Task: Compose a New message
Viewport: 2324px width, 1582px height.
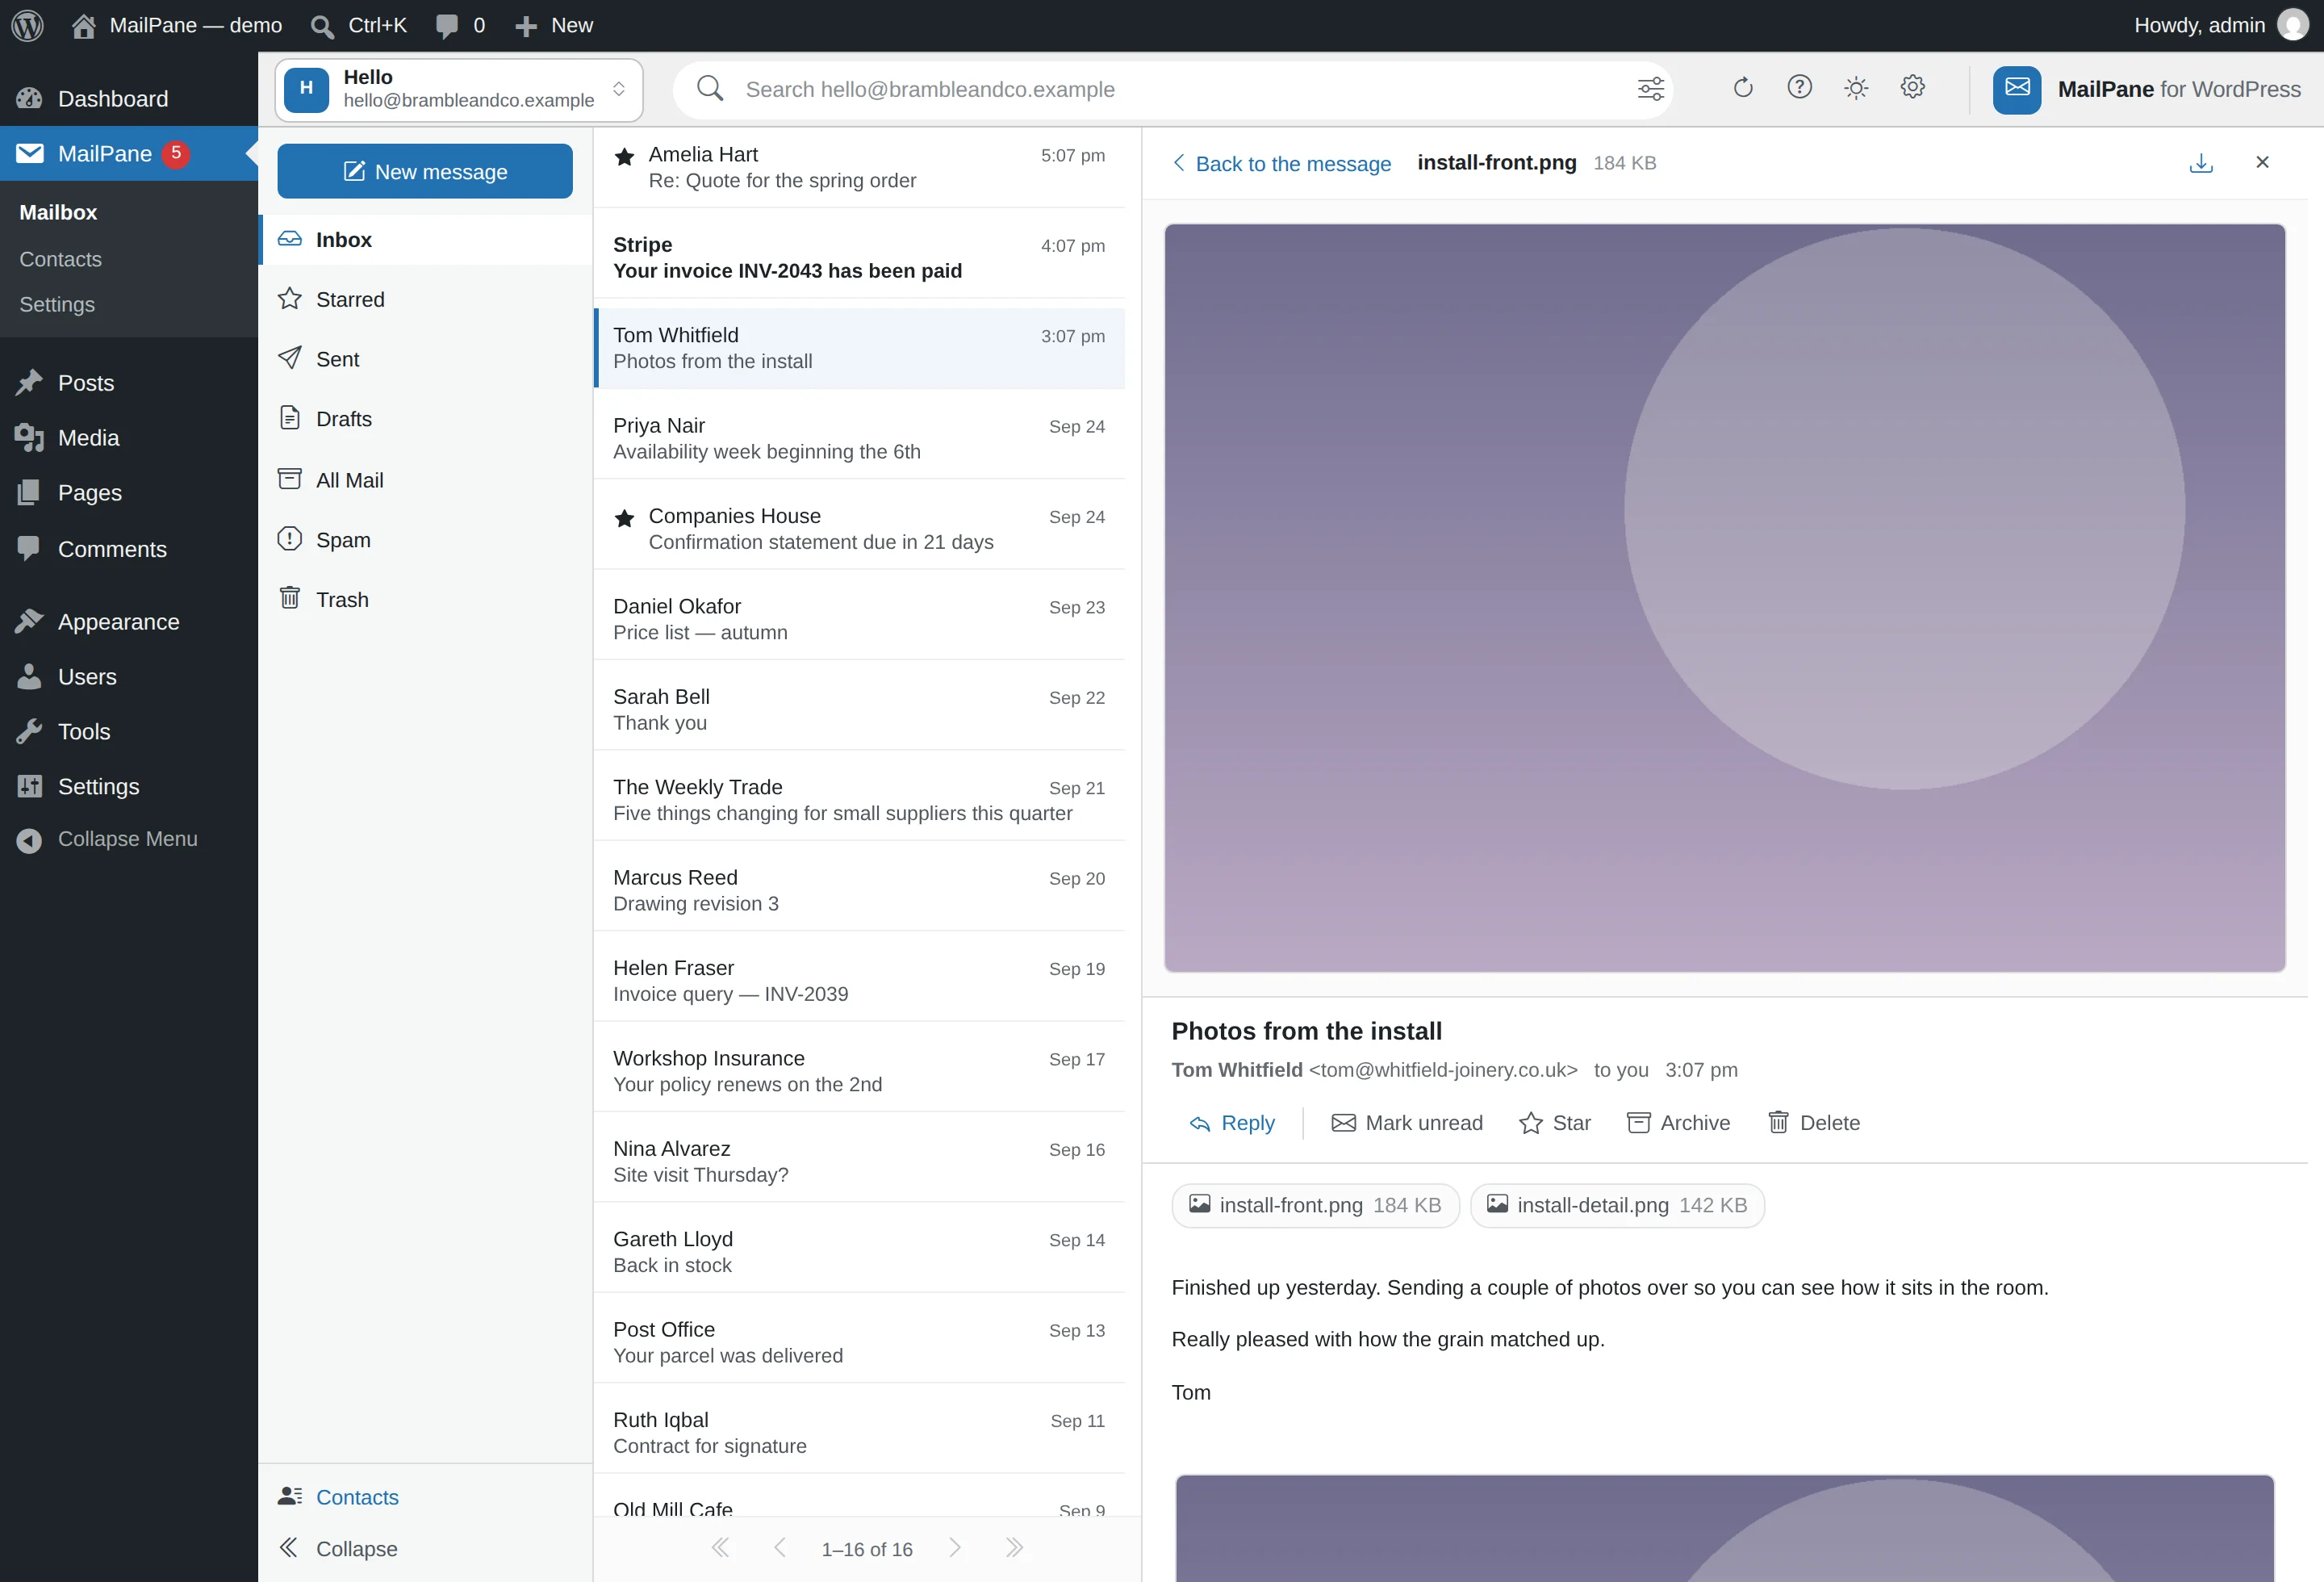Action: point(425,171)
